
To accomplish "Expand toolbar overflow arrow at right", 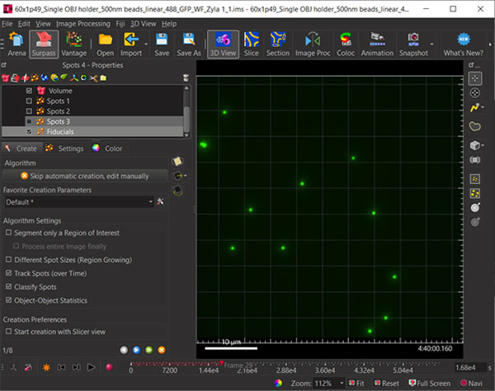I will 490,45.
